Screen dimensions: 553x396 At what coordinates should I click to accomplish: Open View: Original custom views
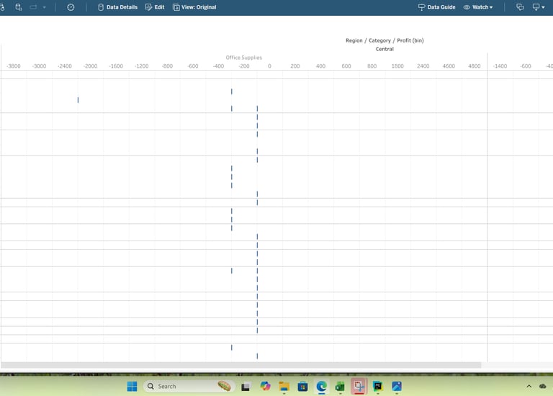(x=194, y=7)
